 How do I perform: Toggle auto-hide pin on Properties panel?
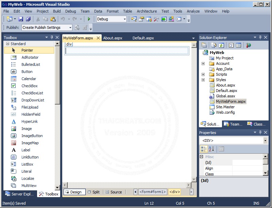260,132
